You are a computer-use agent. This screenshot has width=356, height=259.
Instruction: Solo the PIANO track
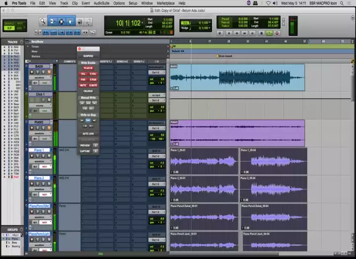point(43,127)
